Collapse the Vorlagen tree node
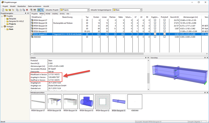This screenshot has height=123, width=209. coord(2,27)
